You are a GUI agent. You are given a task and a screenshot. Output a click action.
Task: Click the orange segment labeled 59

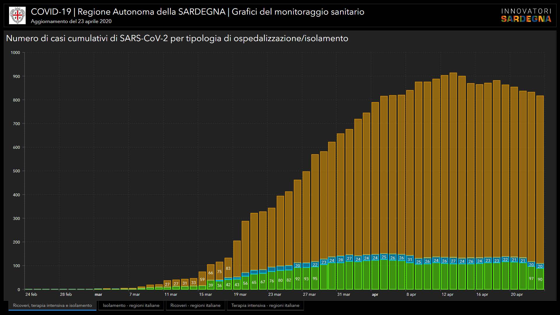click(202, 279)
